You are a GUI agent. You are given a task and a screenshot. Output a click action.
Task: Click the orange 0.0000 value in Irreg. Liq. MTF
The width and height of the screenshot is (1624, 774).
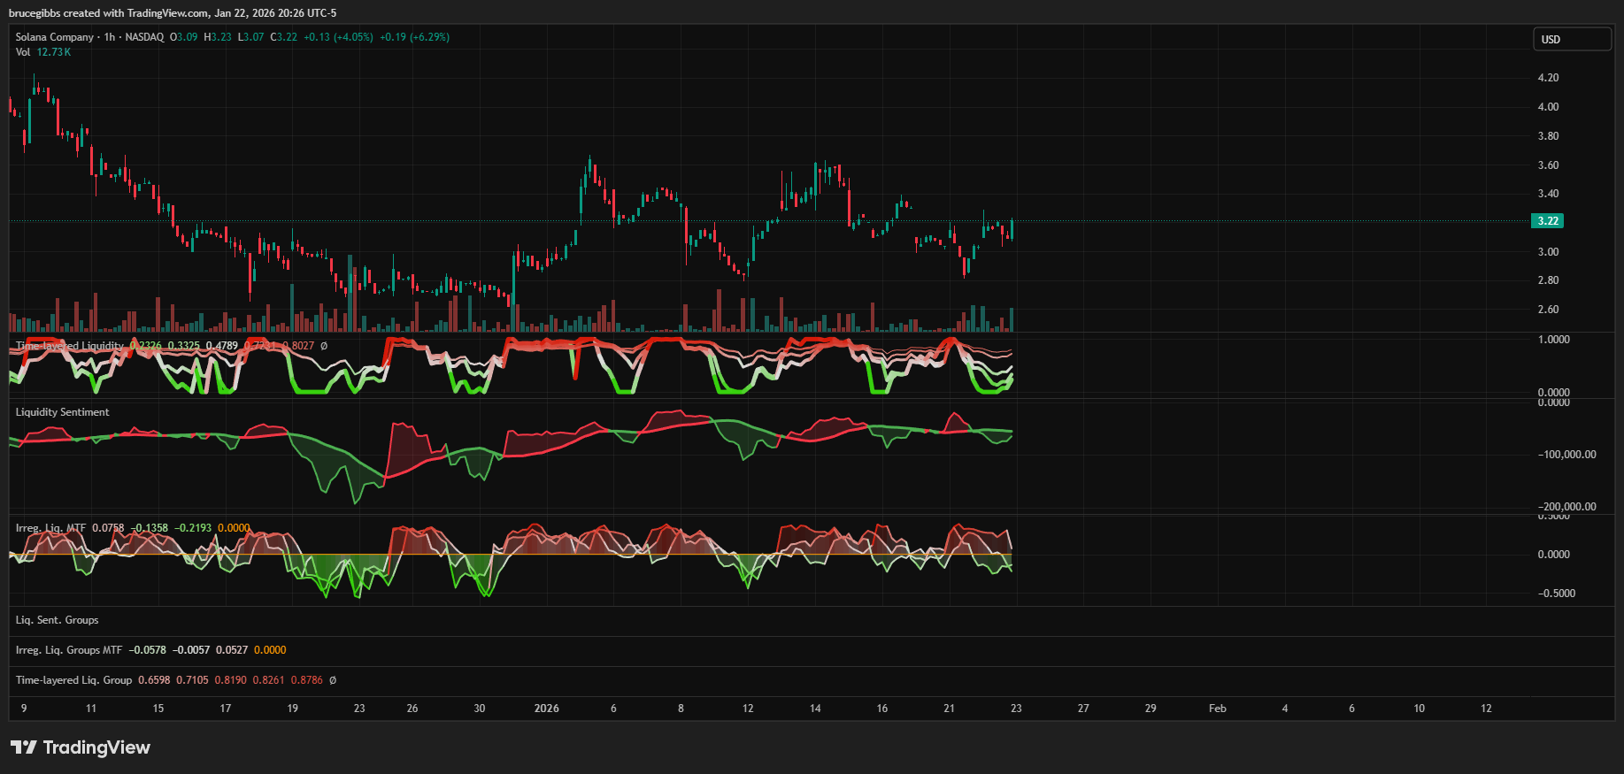coord(234,528)
